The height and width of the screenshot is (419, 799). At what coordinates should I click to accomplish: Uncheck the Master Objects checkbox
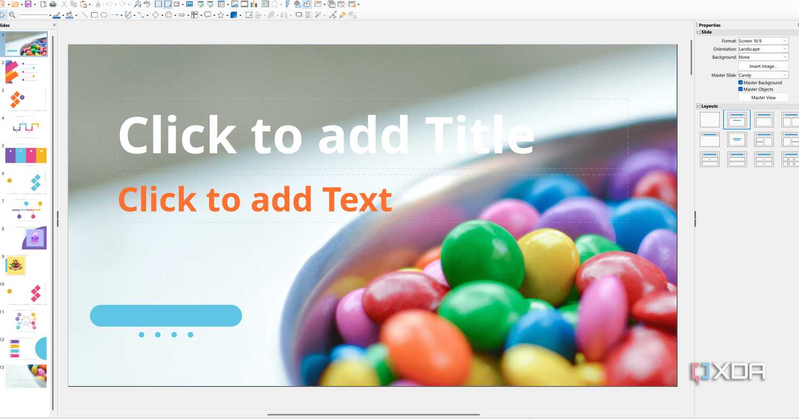coord(740,89)
